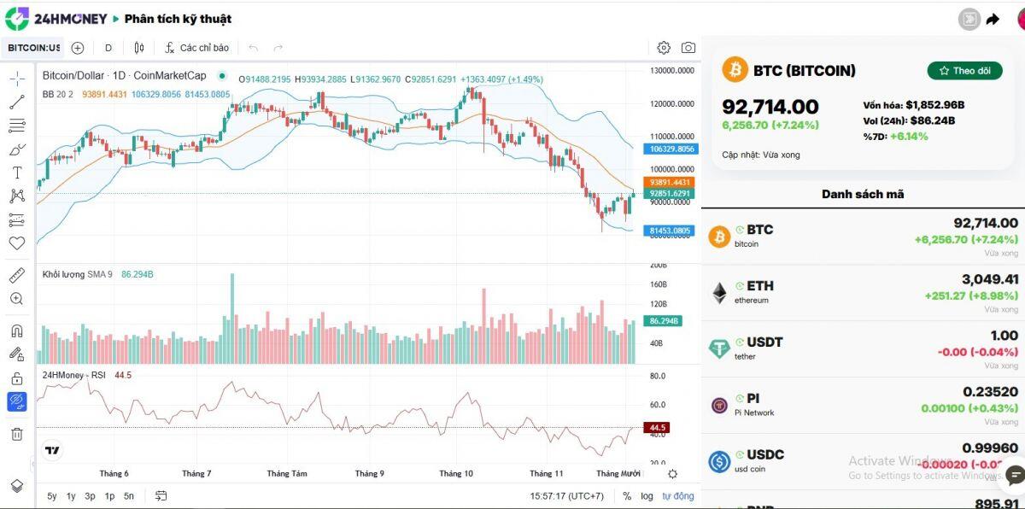This screenshot has width=1025, height=509.
Task: Open the chart patterns tool
Action: click(16, 196)
